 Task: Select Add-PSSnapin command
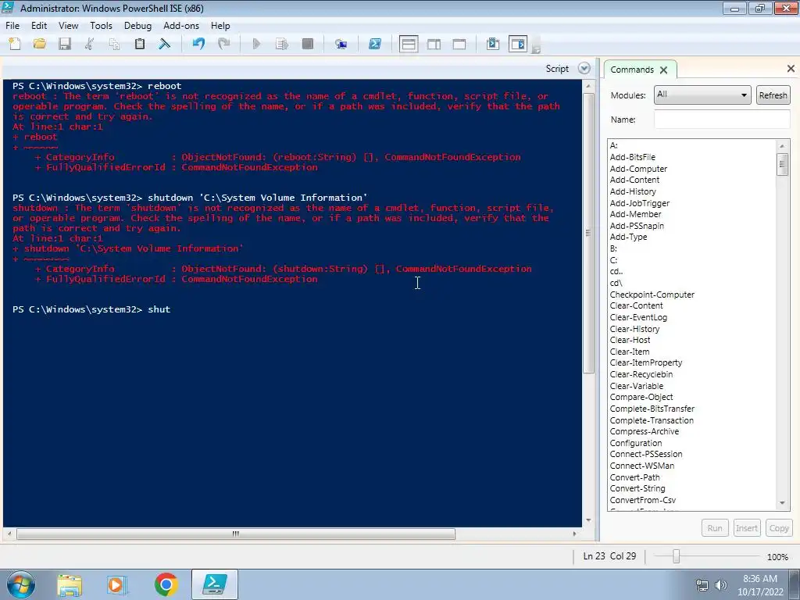[x=637, y=226]
